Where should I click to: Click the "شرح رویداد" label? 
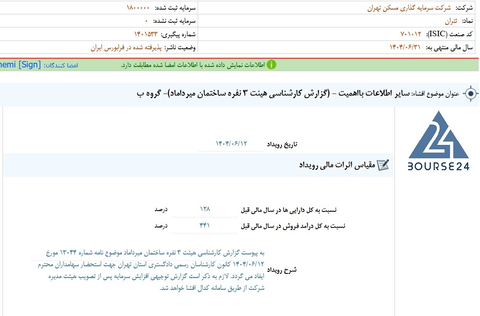point(282,270)
